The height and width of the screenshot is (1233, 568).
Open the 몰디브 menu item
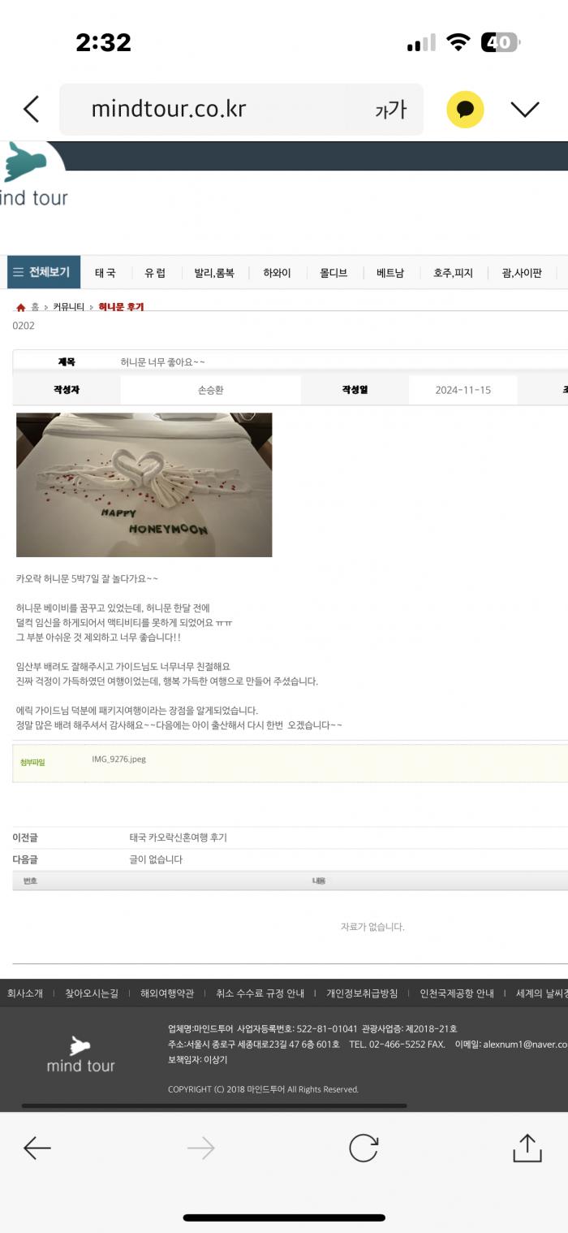[333, 273]
